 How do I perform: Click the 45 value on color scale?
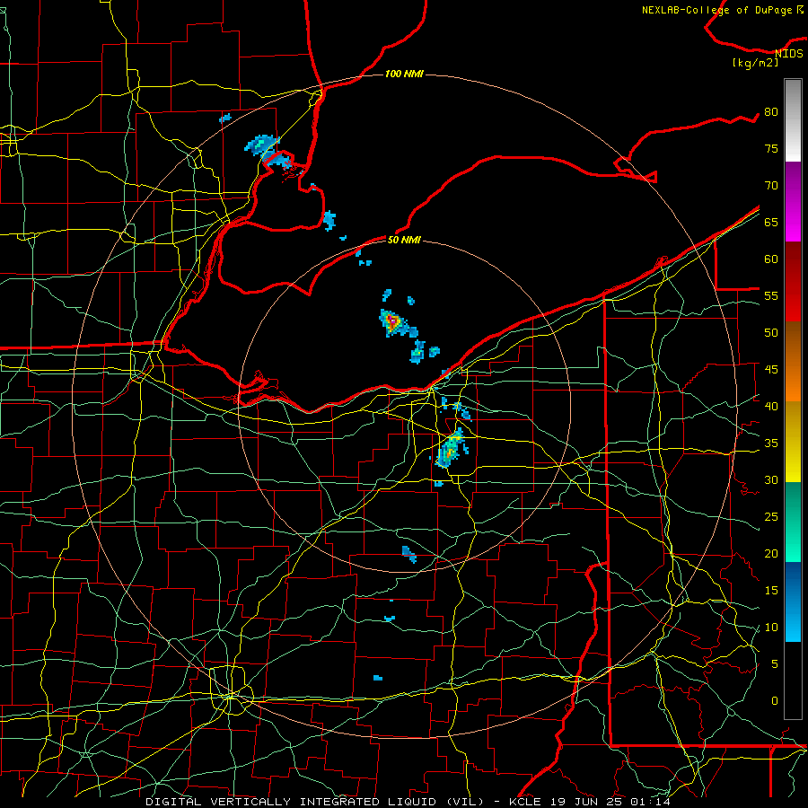[771, 370]
